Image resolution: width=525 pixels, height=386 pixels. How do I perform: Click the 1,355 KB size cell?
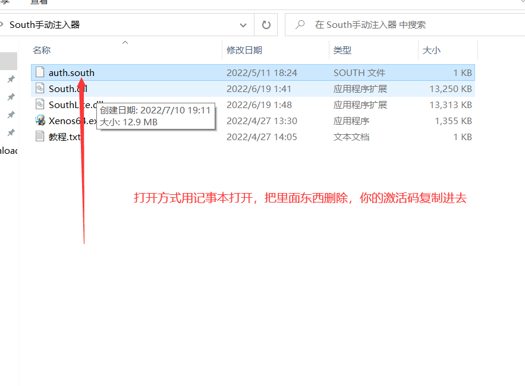pyautogui.click(x=453, y=121)
